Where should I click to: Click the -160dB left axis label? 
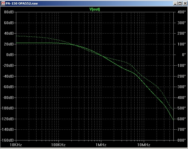point(7,140)
